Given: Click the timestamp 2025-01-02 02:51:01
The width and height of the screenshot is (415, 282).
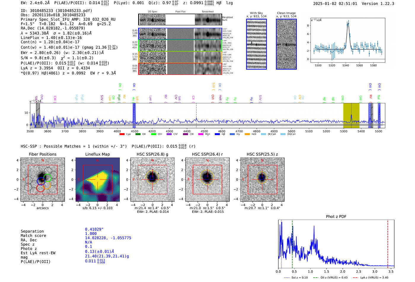Looking at the screenshot, I should pos(335,4).
